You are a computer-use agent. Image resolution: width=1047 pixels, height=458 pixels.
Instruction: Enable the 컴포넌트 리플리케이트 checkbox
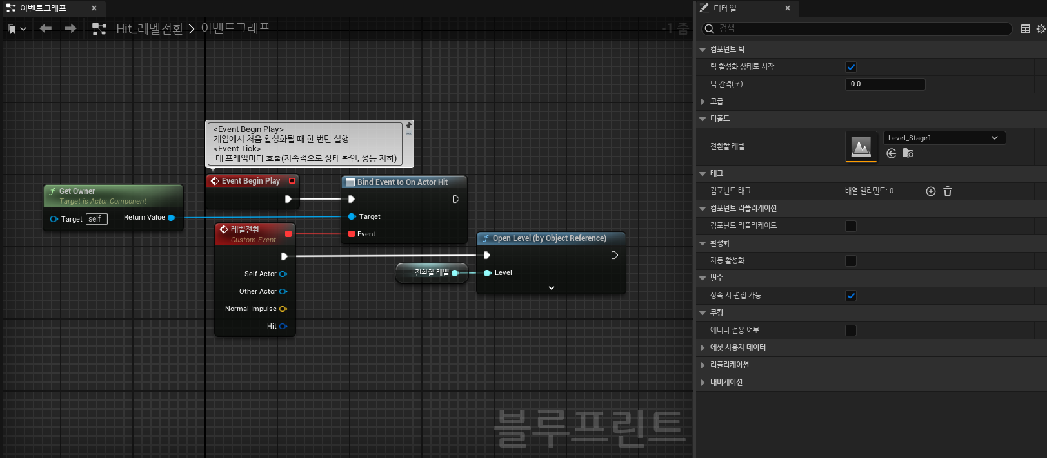click(x=851, y=226)
